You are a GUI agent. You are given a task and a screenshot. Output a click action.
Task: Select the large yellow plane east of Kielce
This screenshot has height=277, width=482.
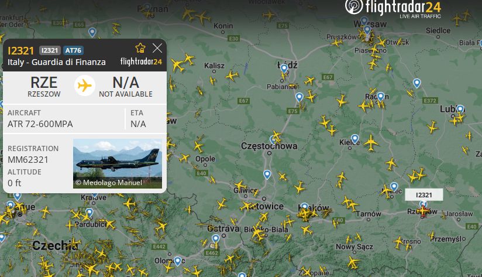tap(371, 143)
